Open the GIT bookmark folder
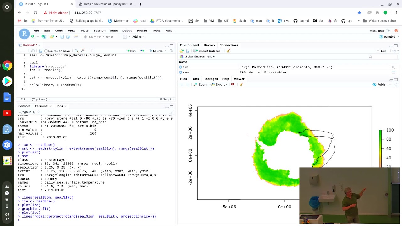Viewport: 402px width, 226px height. pos(223,21)
